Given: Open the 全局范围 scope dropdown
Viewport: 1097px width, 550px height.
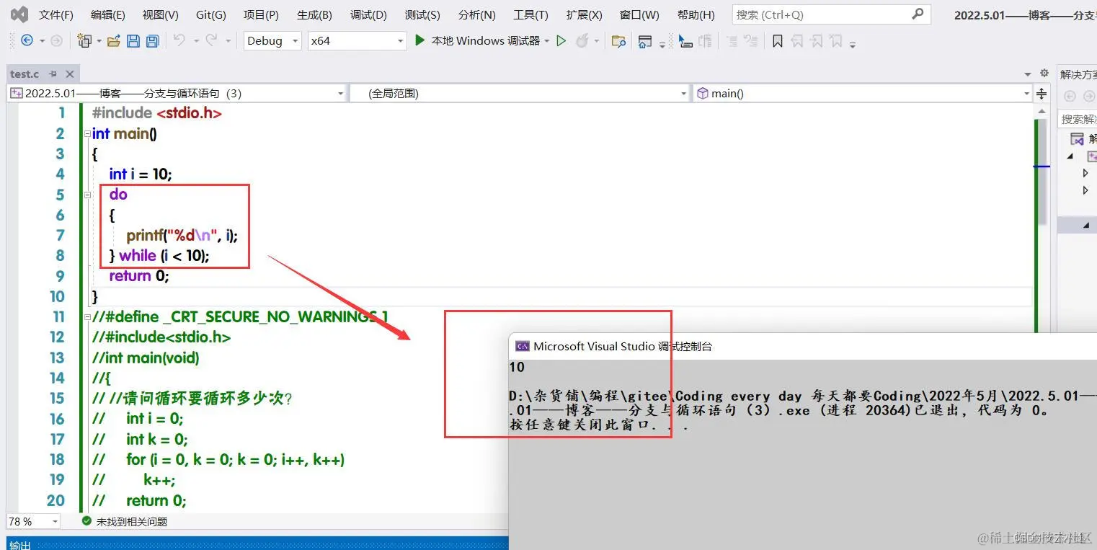Looking at the screenshot, I should [x=520, y=93].
